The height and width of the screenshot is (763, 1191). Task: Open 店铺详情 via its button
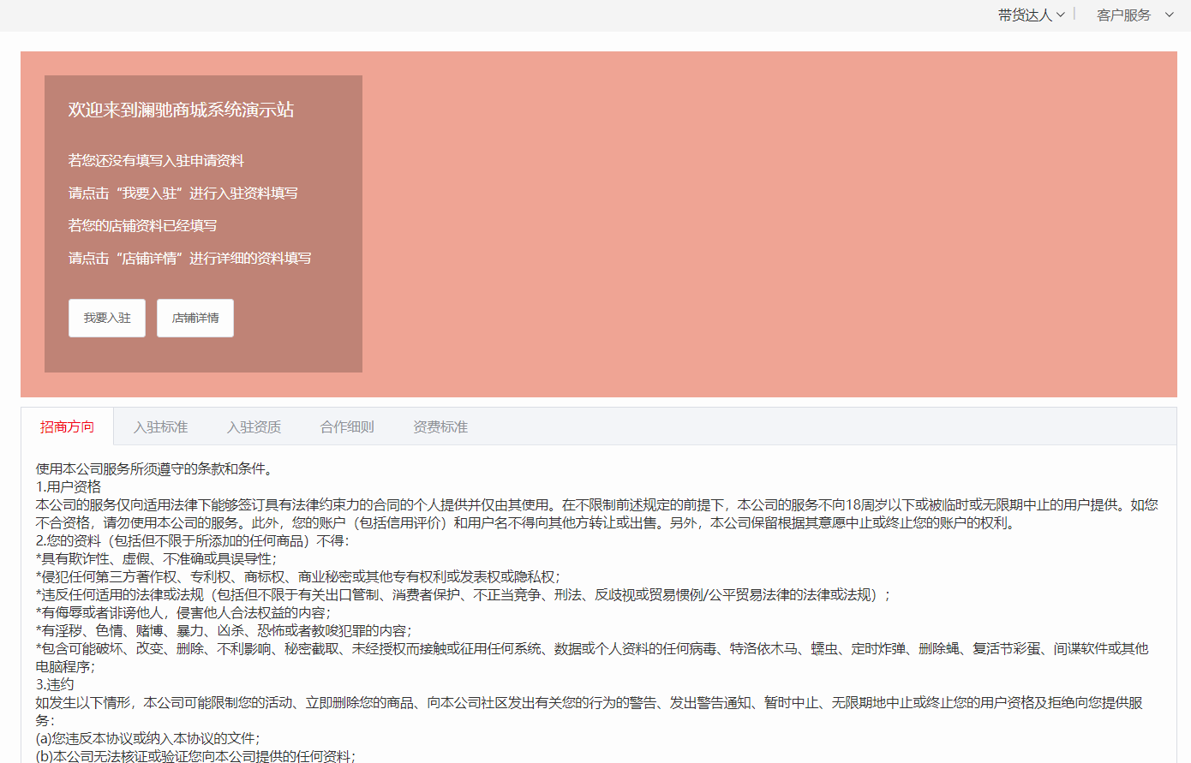195,318
